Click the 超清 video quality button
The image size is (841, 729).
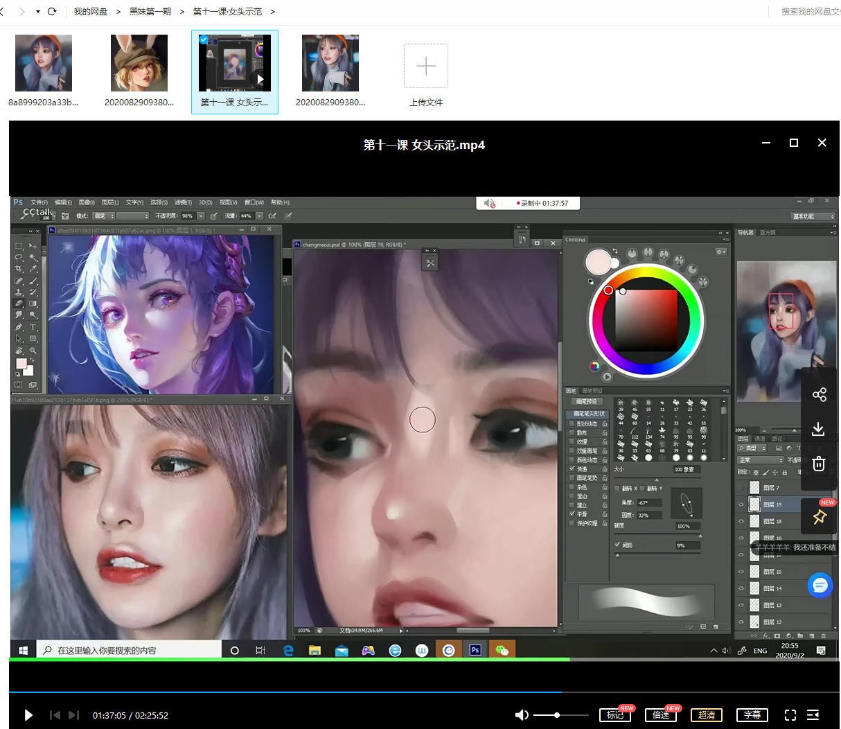(707, 714)
